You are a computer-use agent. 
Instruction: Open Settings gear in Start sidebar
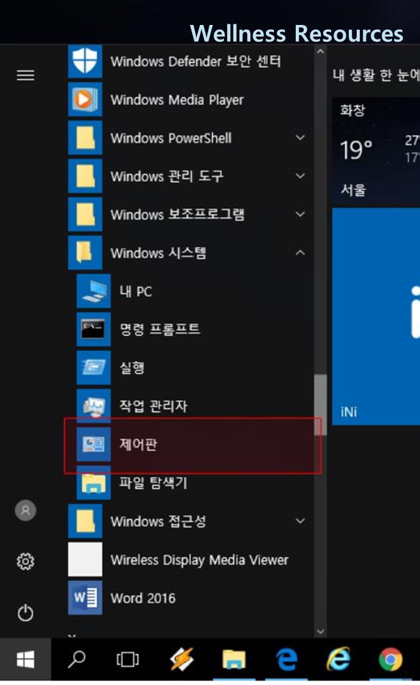(x=26, y=561)
